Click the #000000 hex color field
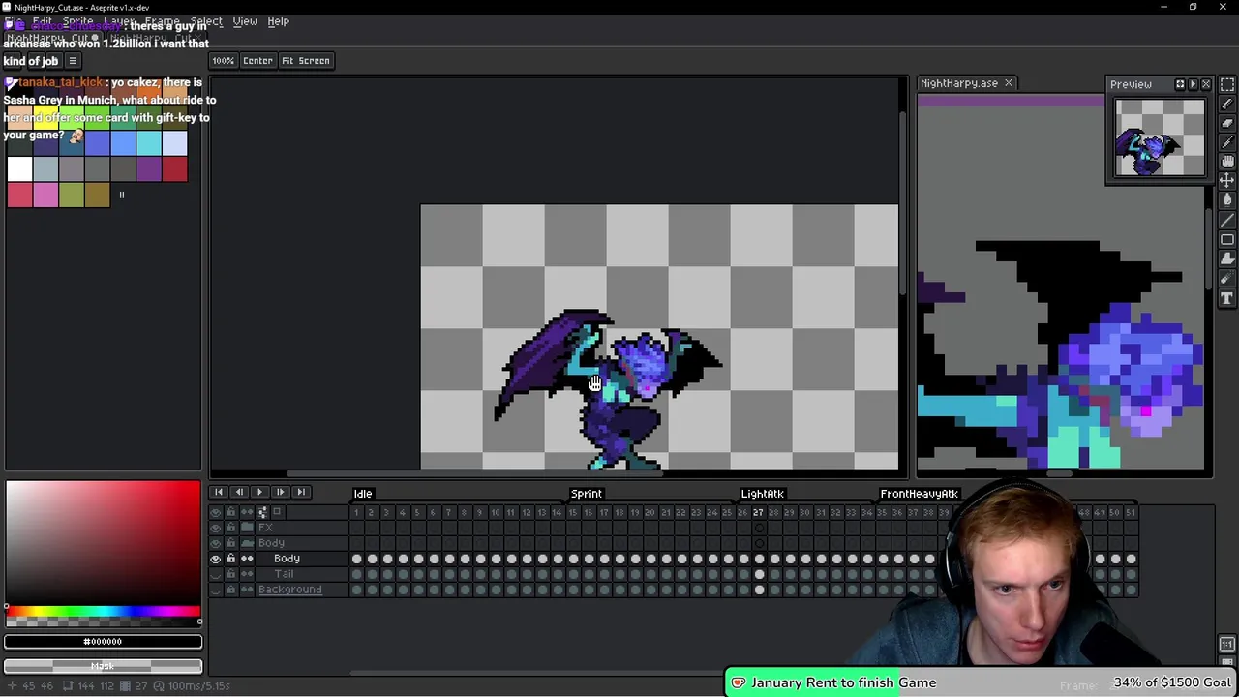Image resolution: width=1239 pixels, height=697 pixels. point(103,642)
